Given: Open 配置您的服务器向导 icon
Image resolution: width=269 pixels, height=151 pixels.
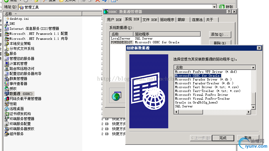Looking at the screenshot, I should [x=7, y=74].
